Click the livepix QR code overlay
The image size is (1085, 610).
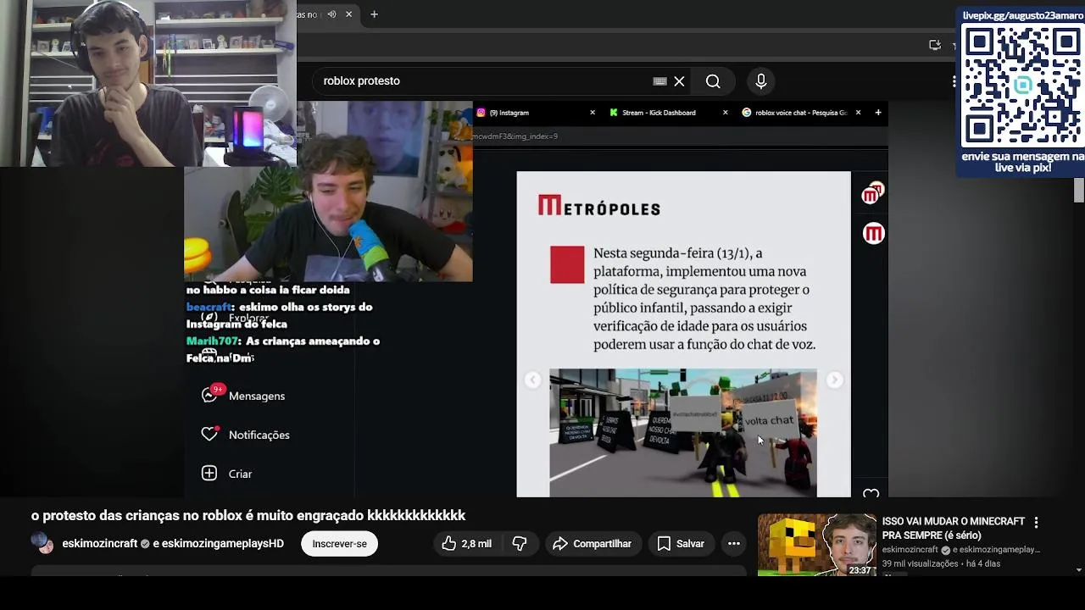[x=1021, y=84]
